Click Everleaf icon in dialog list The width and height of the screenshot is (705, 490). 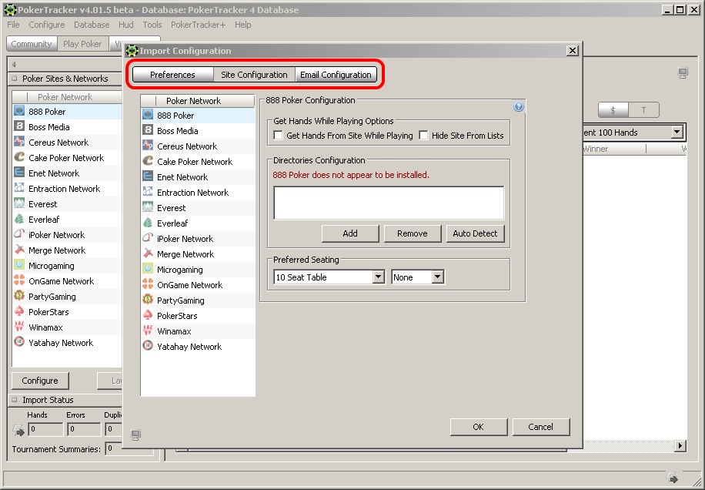pos(148,223)
